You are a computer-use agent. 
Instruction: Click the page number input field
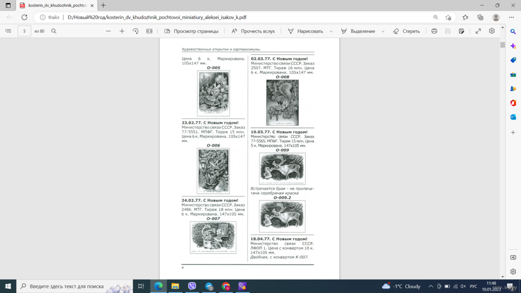[x=24, y=31]
